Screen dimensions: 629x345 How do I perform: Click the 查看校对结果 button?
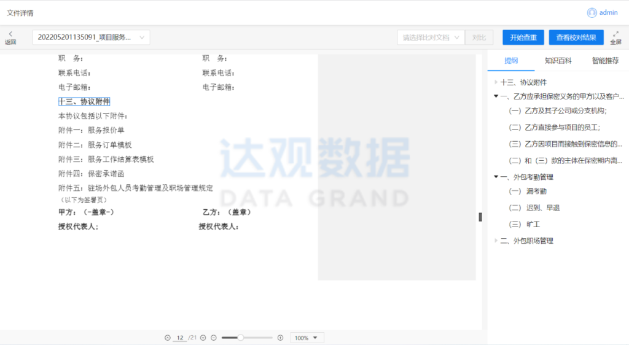[576, 37]
